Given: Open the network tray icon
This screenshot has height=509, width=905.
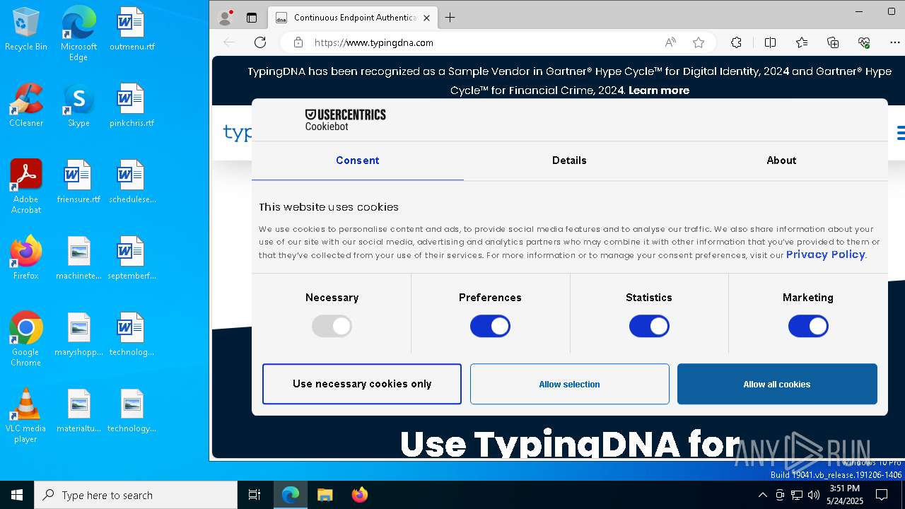Looking at the screenshot, I should click(797, 495).
